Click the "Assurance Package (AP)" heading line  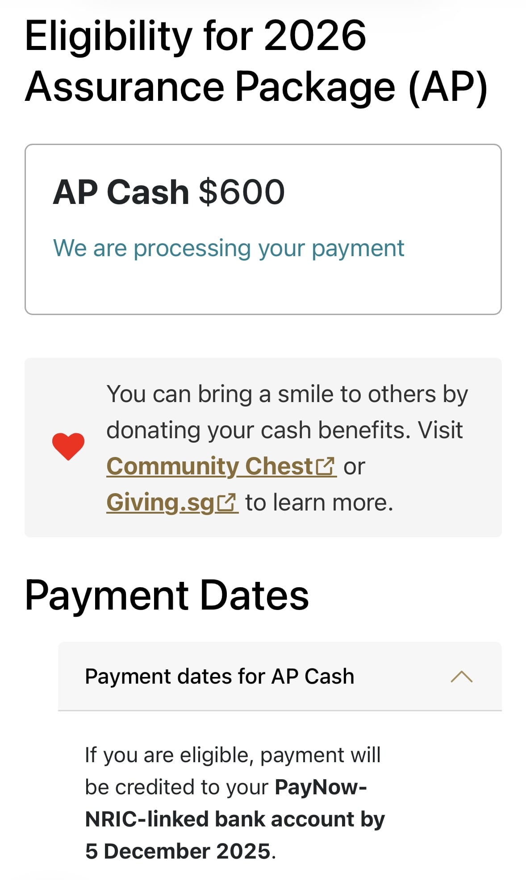pos(256,87)
